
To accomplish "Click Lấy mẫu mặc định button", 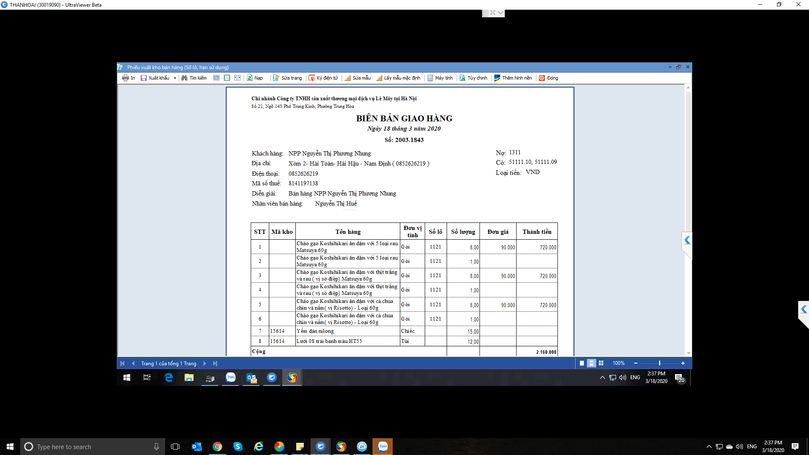I will click(x=398, y=78).
